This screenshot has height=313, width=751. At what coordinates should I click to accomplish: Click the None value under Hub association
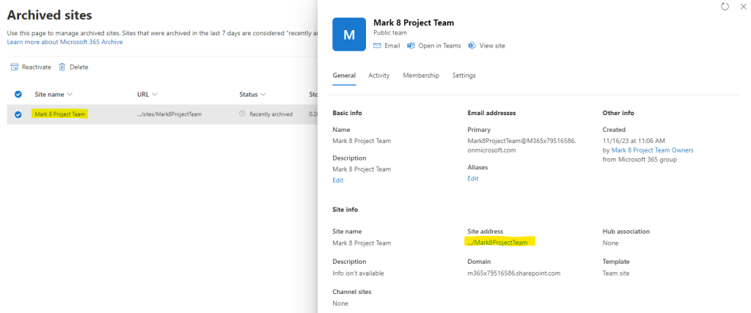click(611, 243)
